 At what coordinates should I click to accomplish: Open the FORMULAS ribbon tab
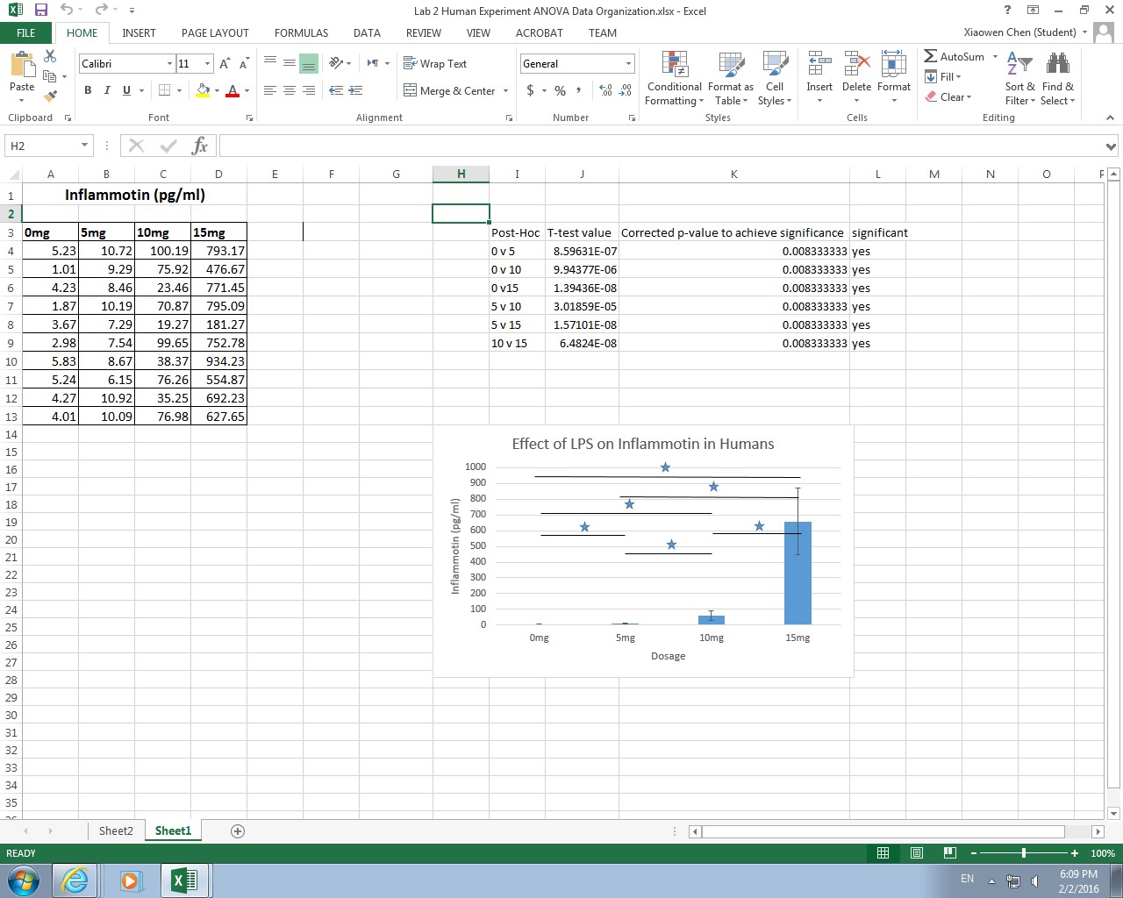[x=301, y=32]
